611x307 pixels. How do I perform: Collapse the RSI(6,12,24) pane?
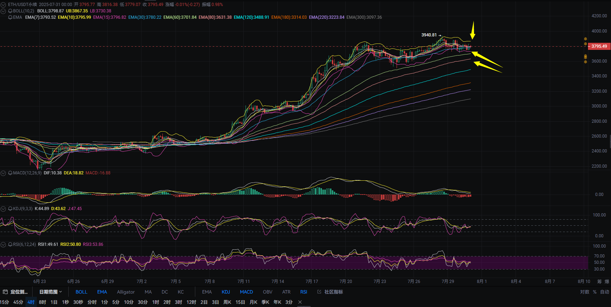[x=3, y=244]
